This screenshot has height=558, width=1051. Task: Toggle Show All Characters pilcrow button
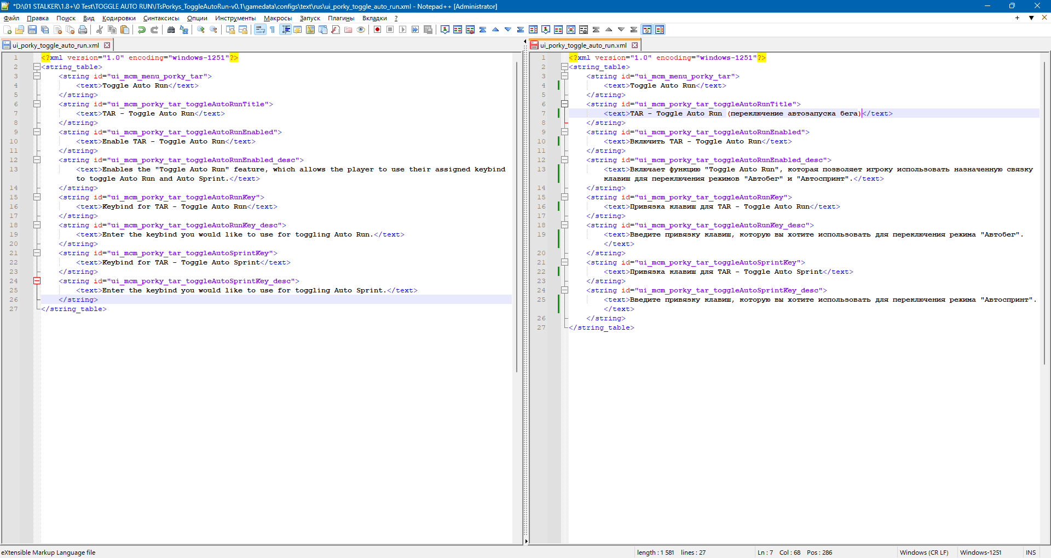[x=273, y=30]
